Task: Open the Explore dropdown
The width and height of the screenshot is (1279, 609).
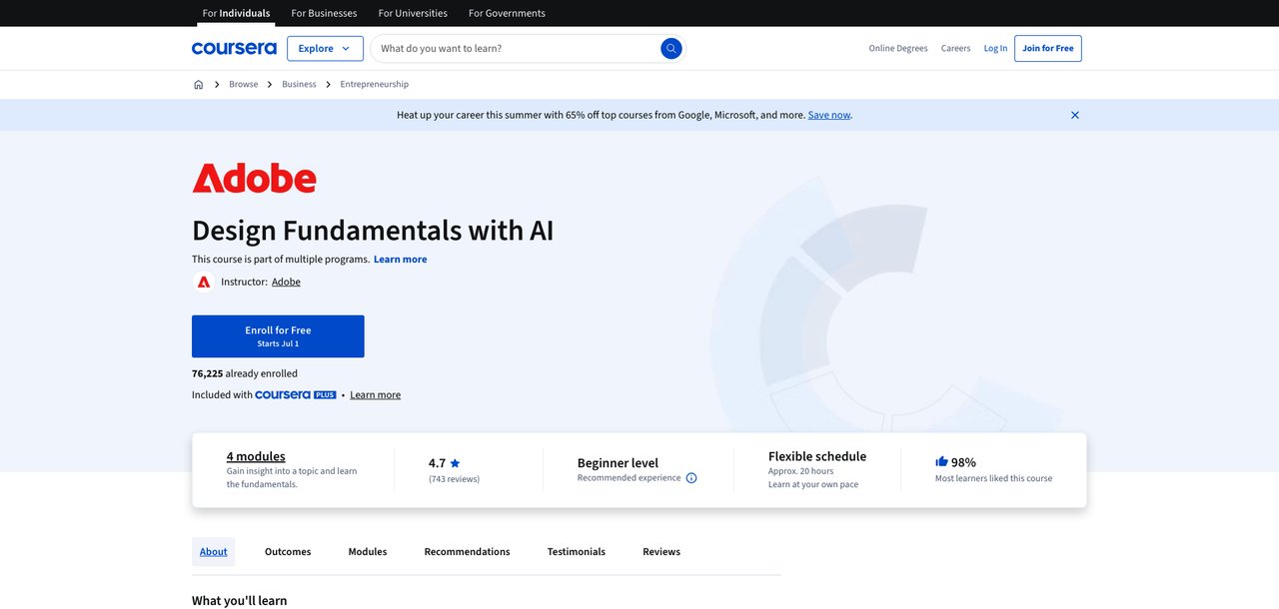Action: pyautogui.click(x=325, y=48)
